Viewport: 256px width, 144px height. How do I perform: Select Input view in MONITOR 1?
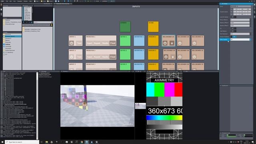coord(90,43)
